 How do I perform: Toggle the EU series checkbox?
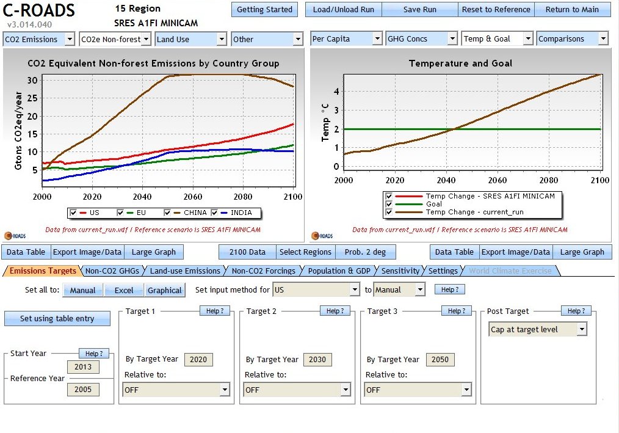(x=120, y=213)
